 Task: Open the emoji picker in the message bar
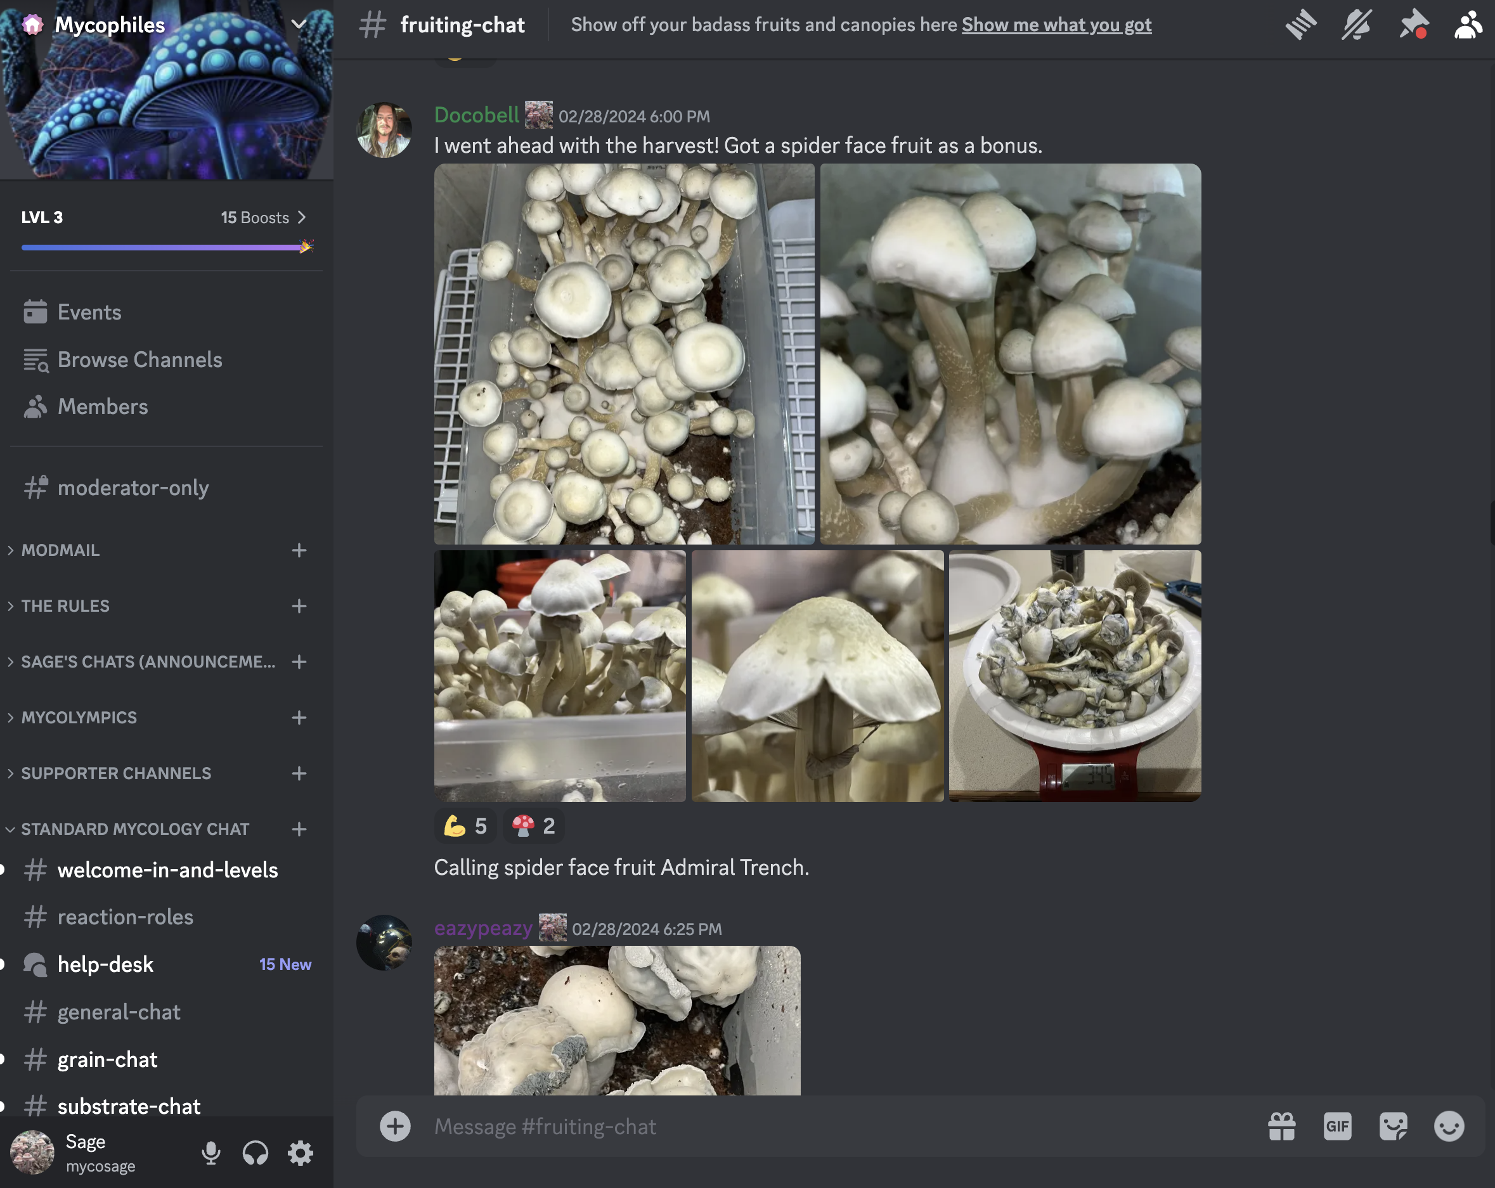coord(1449,1127)
